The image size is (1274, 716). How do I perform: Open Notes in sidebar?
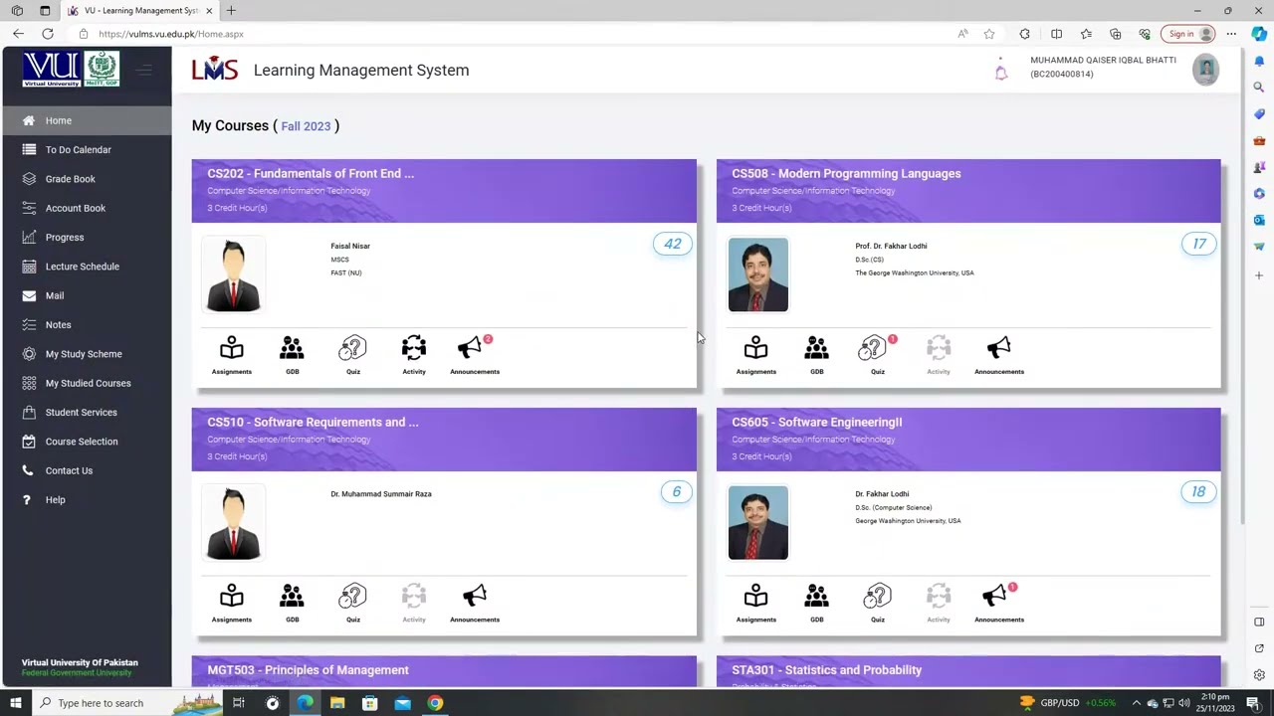click(87, 324)
